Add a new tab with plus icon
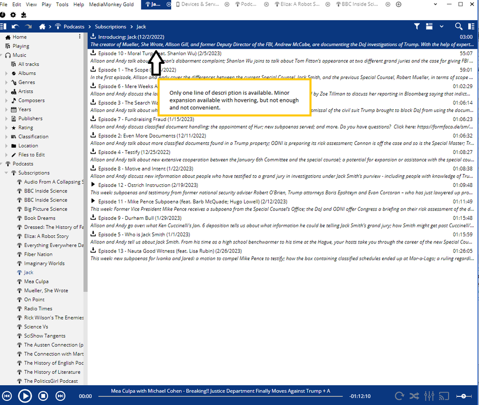This screenshot has height=405, width=479. pos(398,4)
